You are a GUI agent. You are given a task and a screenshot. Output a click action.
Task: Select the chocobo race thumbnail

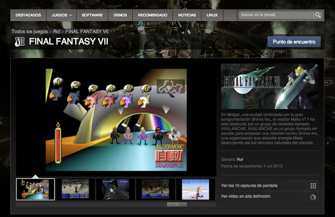[x=35, y=189]
